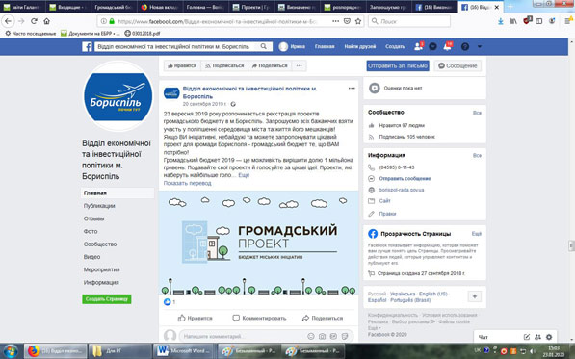Open the Windows Start button
The height and width of the screenshot is (359, 575).
(x=11, y=351)
